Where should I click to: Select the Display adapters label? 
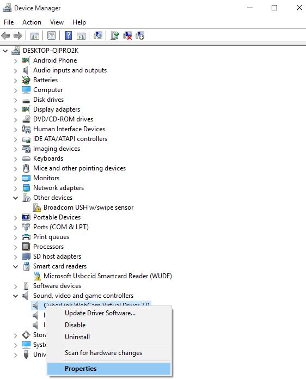(x=57, y=109)
